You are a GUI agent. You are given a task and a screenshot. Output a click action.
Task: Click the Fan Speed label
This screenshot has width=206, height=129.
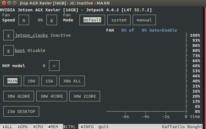click(8, 18)
